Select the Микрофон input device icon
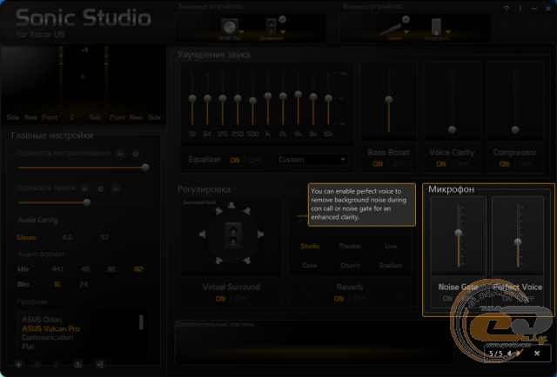557x377 pixels. tap(436, 27)
